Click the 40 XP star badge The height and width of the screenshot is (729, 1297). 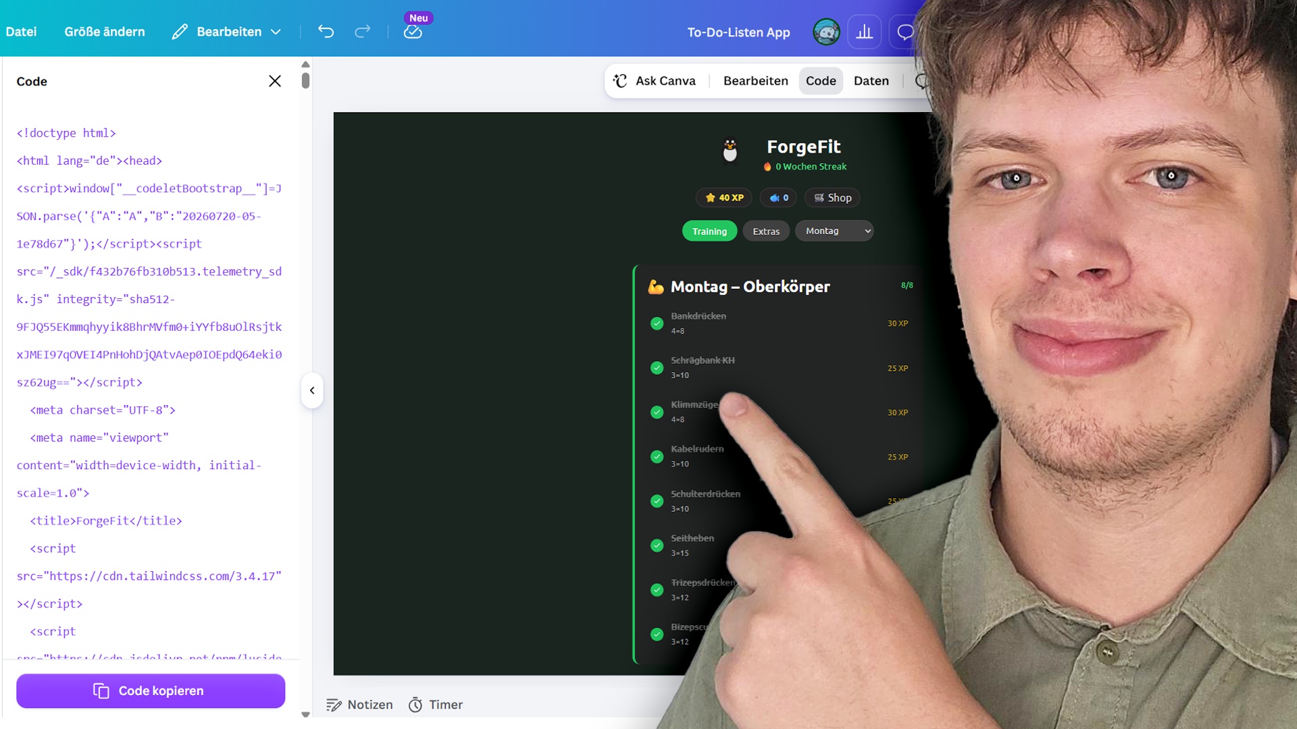click(x=724, y=198)
